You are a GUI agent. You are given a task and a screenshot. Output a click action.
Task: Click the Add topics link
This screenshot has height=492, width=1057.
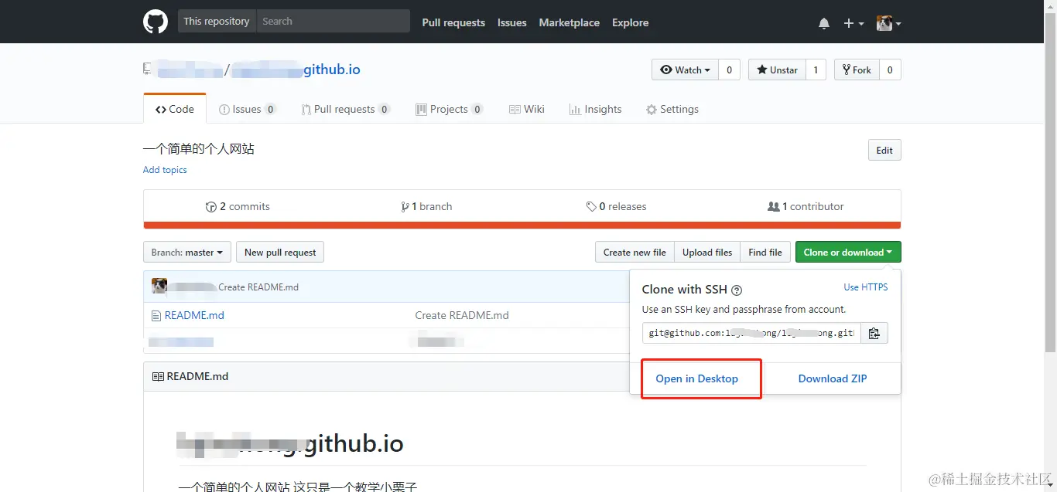[x=165, y=170]
